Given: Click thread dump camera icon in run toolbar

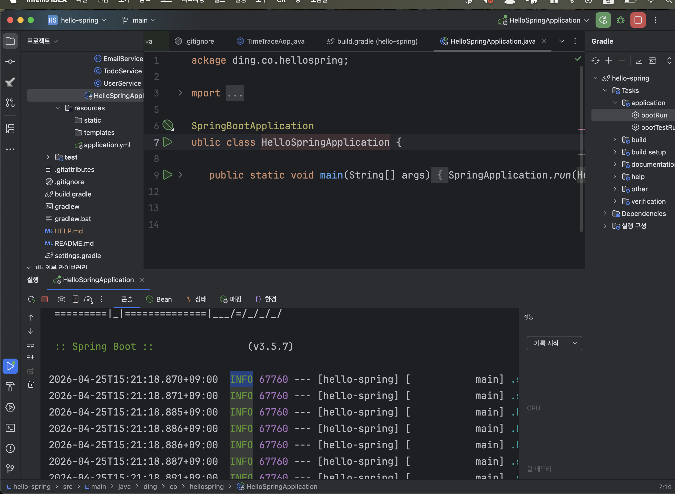Looking at the screenshot, I should [x=61, y=299].
